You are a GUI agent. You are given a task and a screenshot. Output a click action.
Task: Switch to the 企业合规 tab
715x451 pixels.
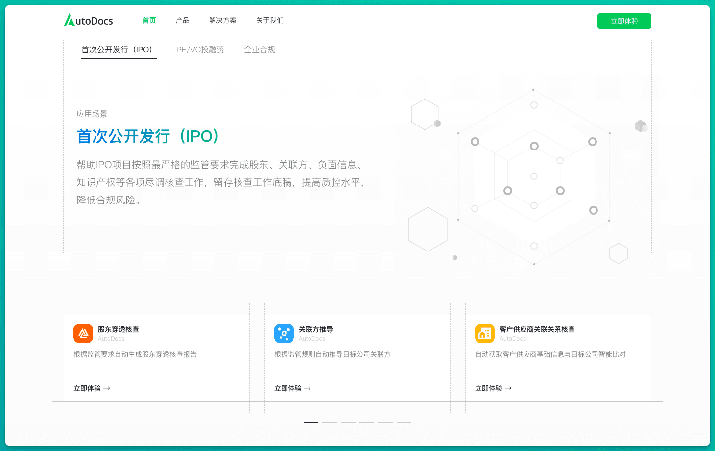point(260,50)
